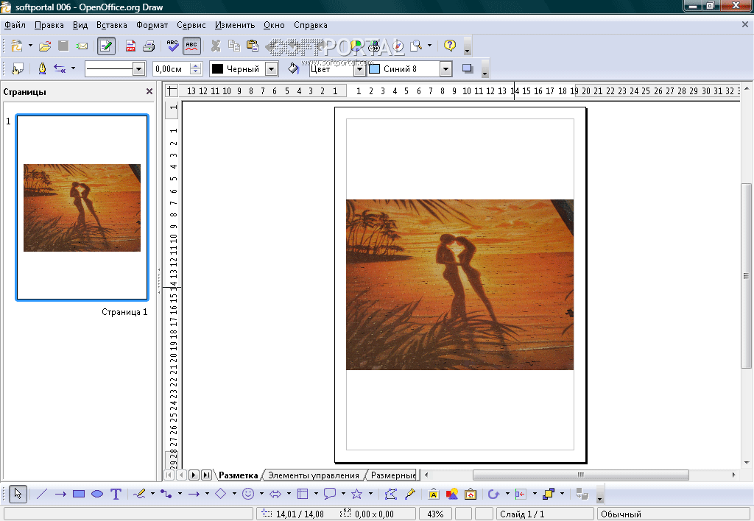Open the Area fill bucket icon
Screen dimensions: 754x521
point(293,68)
